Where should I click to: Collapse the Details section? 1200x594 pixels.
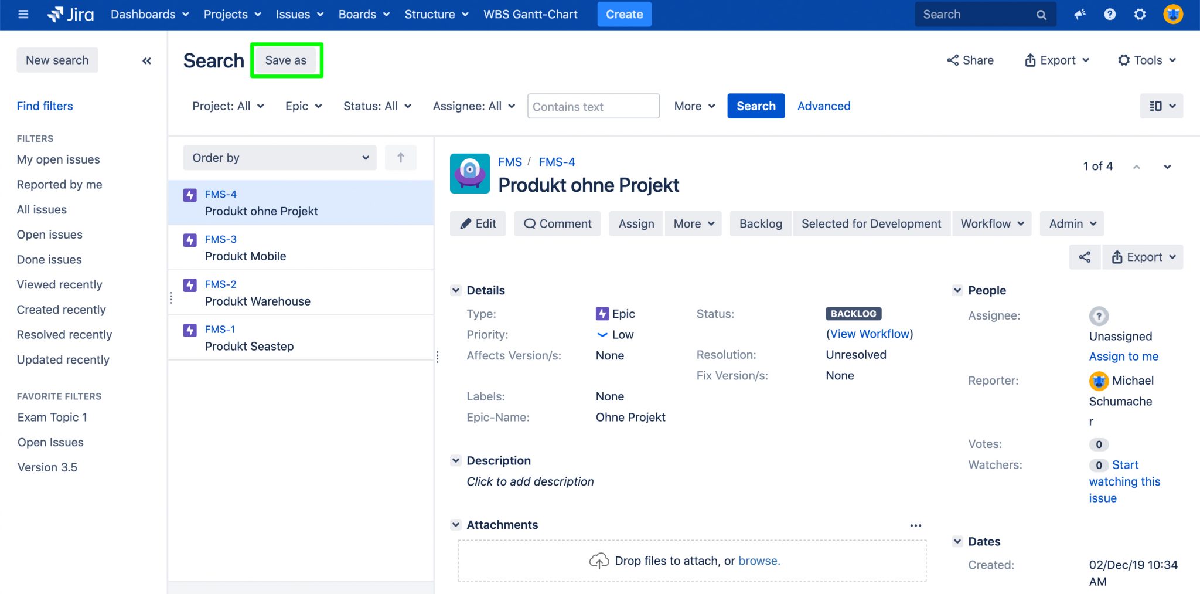click(x=456, y=290)
